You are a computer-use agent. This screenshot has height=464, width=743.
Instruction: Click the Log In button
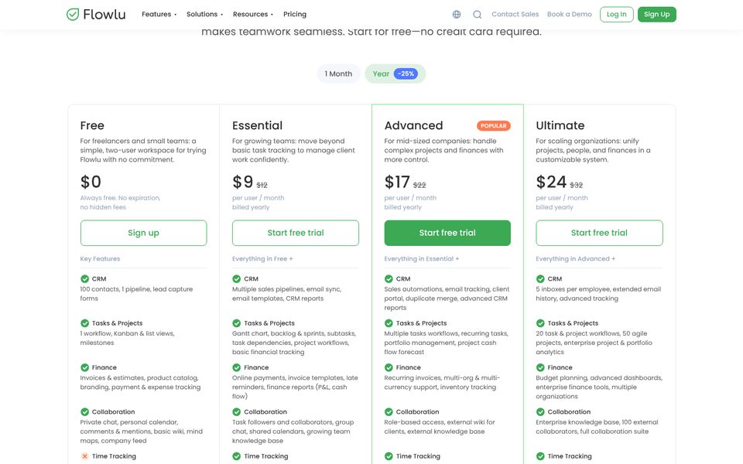point(617,14)
